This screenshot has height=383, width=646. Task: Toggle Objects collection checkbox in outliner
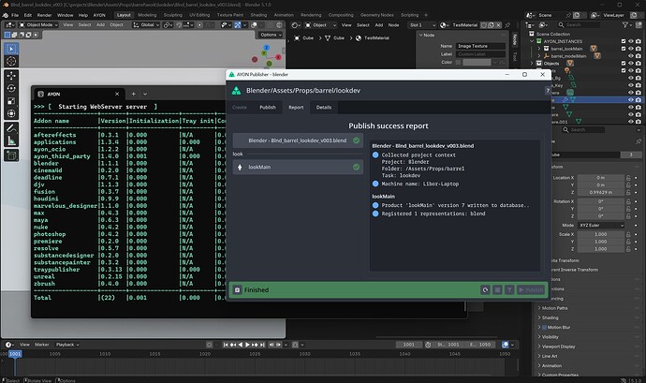[624, 64]
